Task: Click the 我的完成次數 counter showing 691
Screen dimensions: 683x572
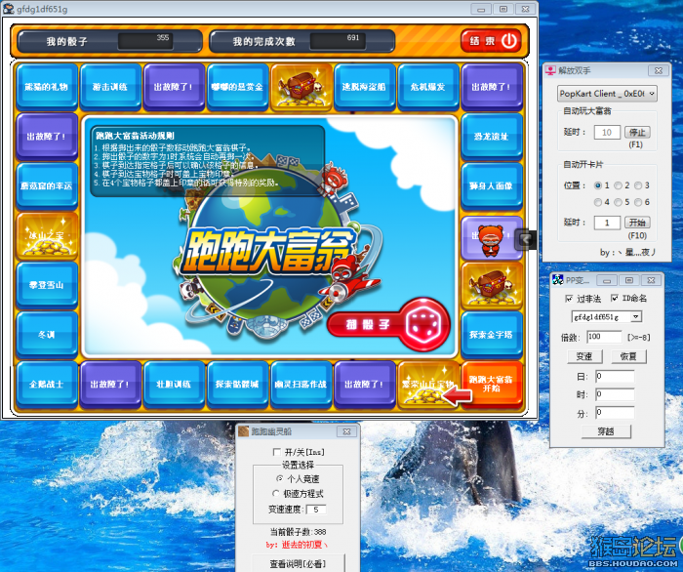Action: click(338, 41)
